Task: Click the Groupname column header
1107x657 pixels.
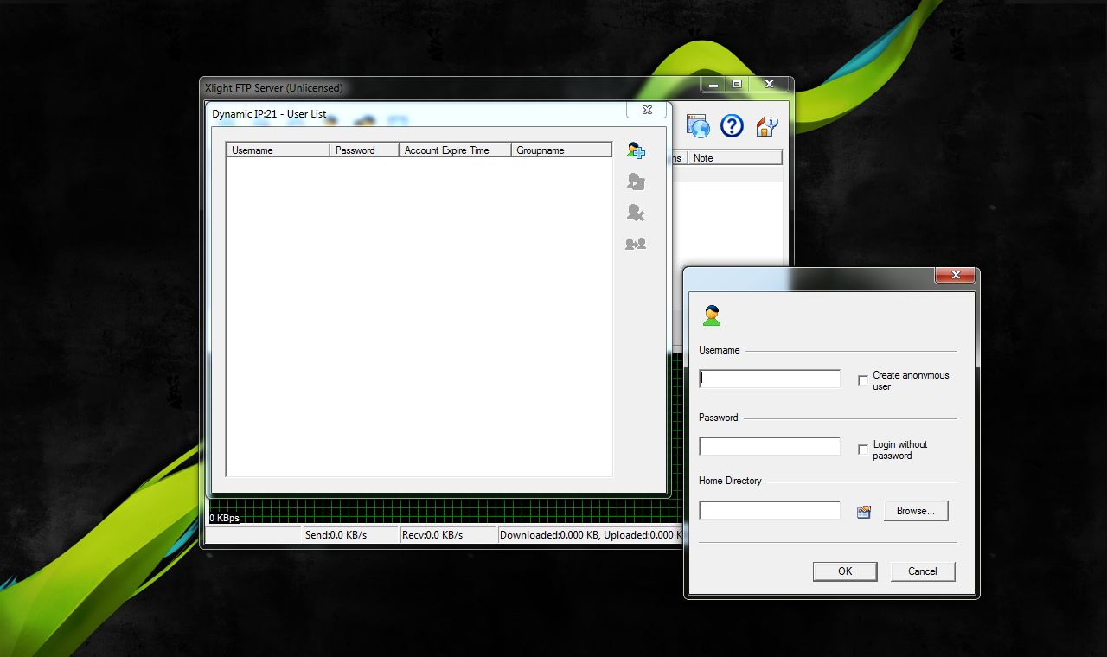Action: pos(561,150)
